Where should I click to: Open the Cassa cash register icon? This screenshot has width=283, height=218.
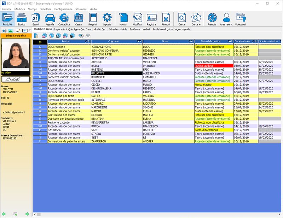tap(78, 19)
